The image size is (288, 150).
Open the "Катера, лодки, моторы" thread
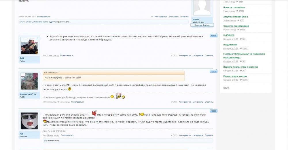pyautogui.click(x=235, y=76)
